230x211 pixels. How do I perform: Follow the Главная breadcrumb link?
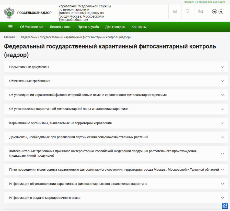[x=9, y=37]
